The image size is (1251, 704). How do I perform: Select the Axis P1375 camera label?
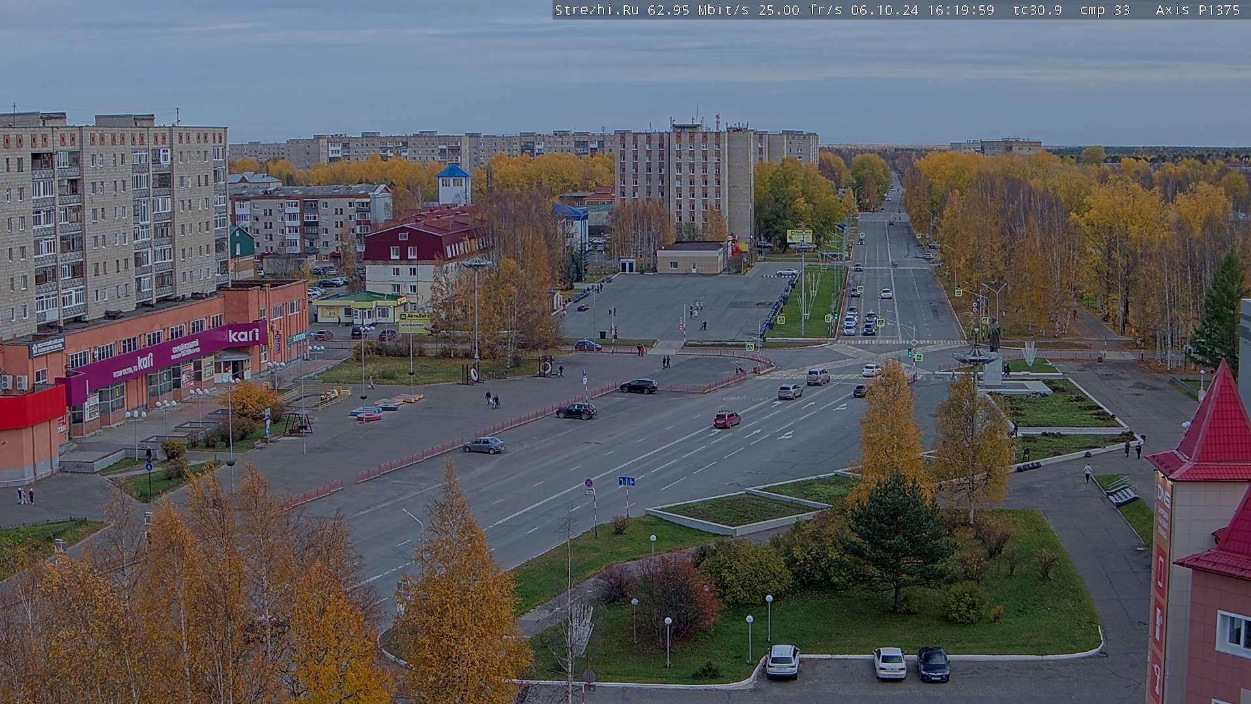tap(1198, 10)
